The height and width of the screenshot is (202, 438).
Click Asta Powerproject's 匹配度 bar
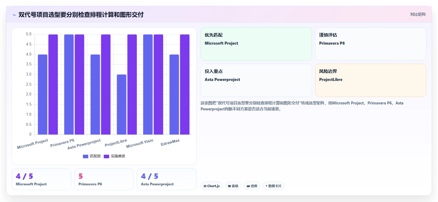click(95, 95)
